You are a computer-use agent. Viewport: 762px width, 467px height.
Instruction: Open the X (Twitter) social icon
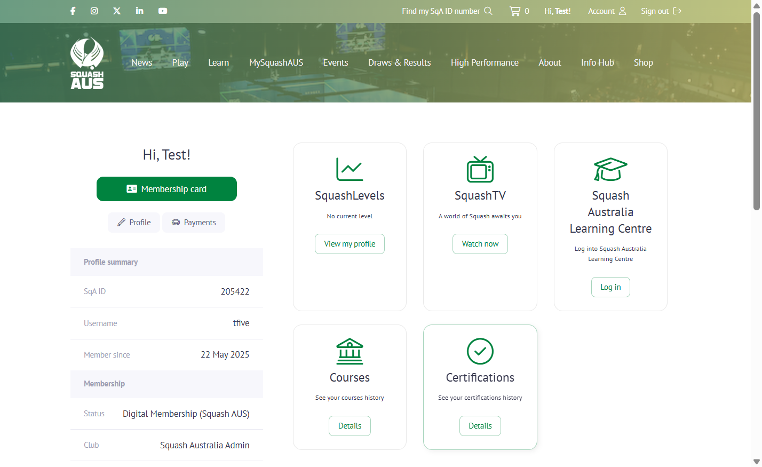point(117,11)
